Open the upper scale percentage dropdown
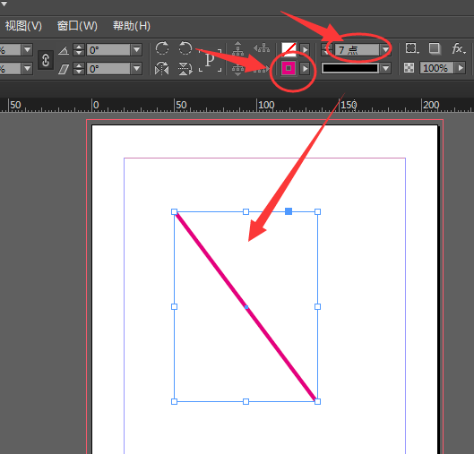 click(27, 49)
